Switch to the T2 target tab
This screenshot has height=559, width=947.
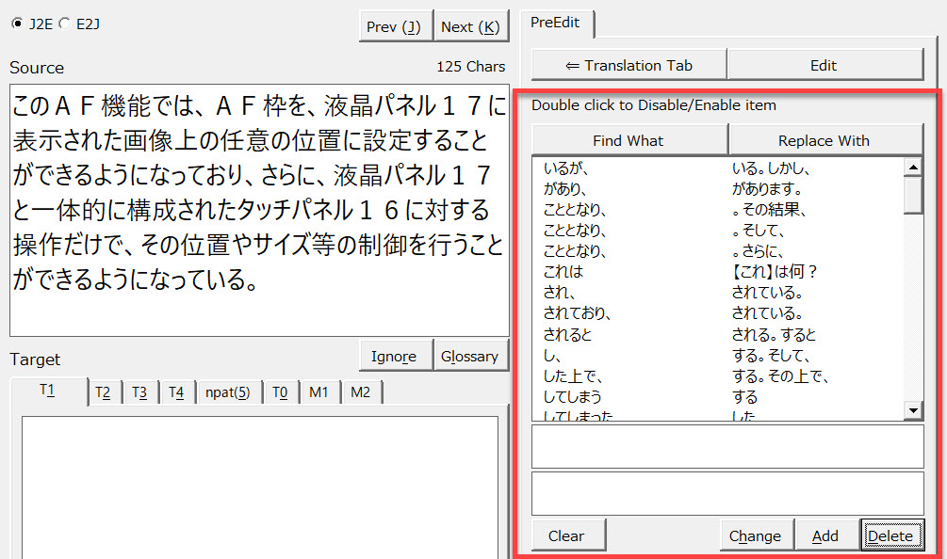coord(103,392)
